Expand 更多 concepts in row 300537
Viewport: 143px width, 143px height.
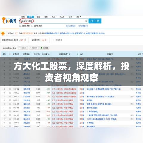click(x=132, y=97)
